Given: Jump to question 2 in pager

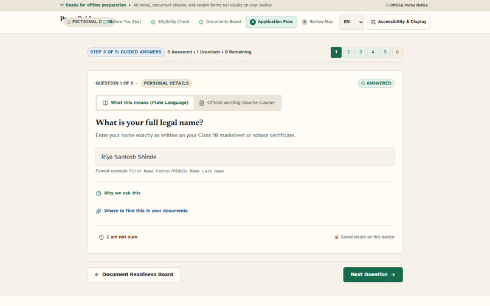Looking at the screenshot, I should tap(348, 52).
